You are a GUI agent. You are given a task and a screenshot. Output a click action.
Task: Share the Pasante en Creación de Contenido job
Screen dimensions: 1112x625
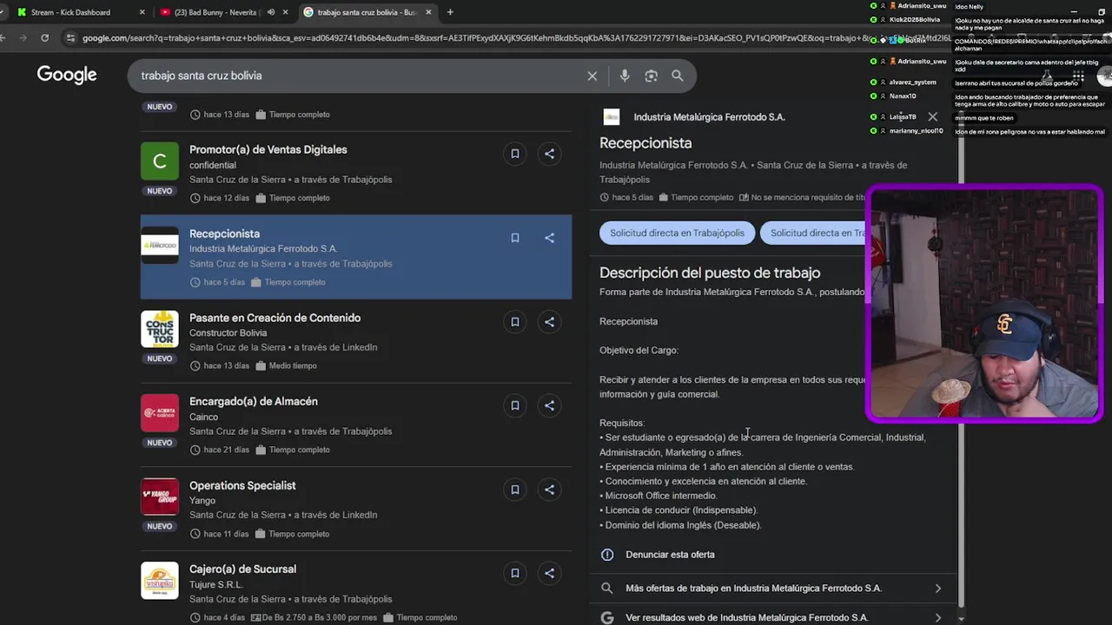550,322
